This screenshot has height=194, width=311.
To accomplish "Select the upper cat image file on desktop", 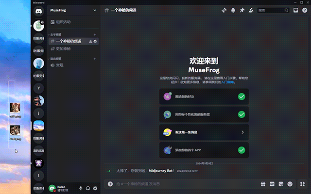I will 15,110.
